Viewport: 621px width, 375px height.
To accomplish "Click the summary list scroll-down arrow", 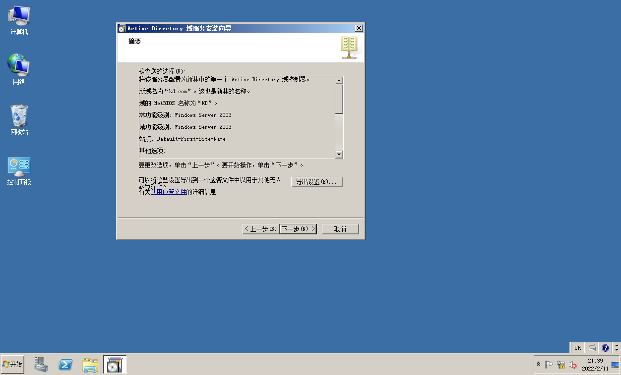I will [x=339, y=155].
